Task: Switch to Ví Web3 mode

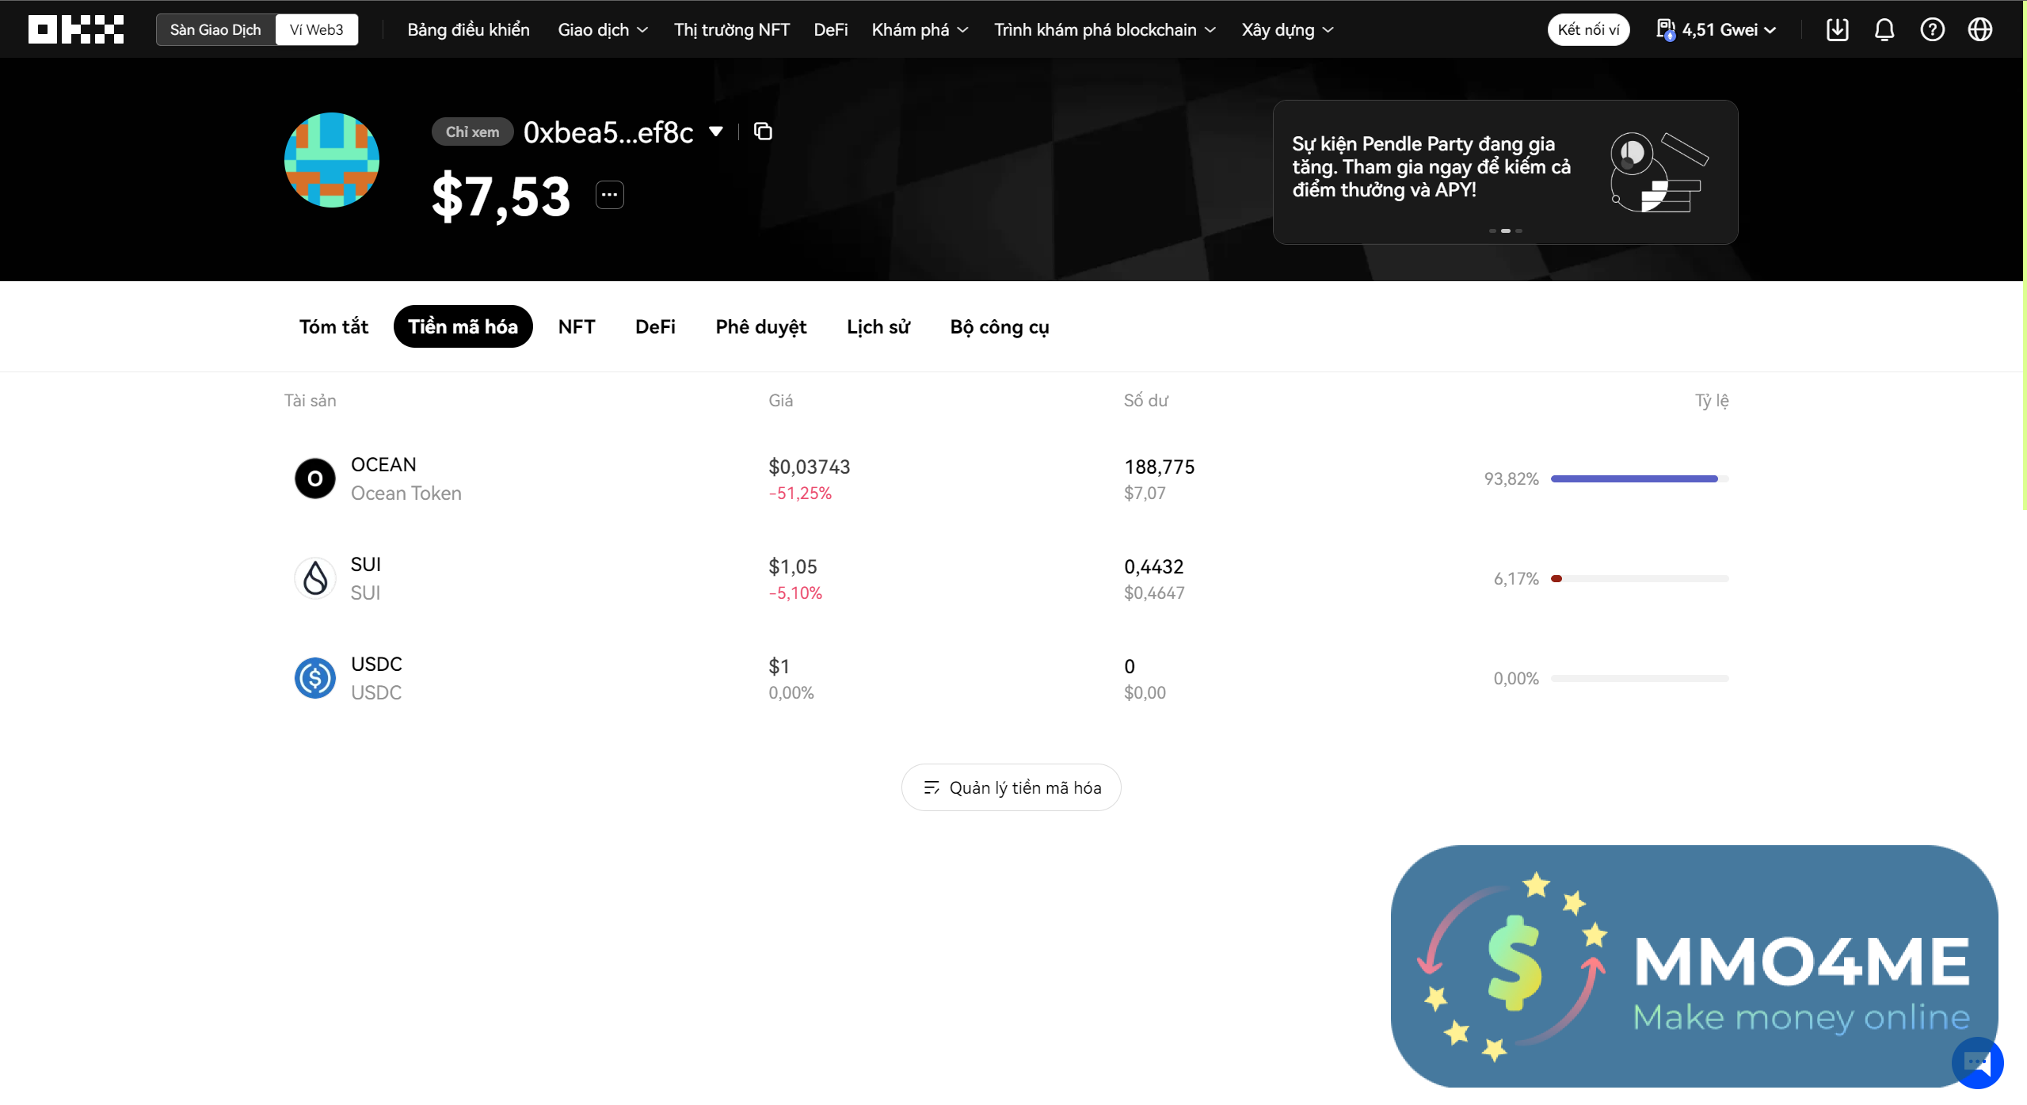Action: tap(316, 29)
